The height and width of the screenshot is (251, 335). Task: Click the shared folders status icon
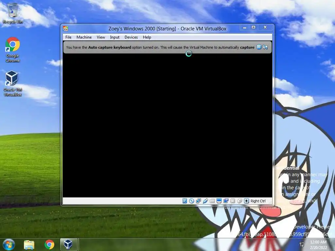click(x=212, y=201)
